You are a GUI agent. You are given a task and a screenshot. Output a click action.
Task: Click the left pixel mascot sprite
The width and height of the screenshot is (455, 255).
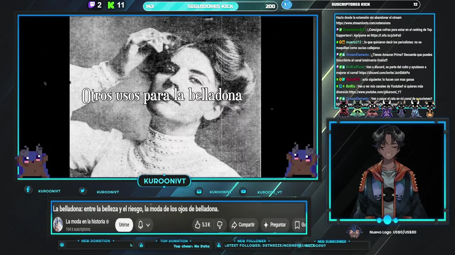click(33, 161)
